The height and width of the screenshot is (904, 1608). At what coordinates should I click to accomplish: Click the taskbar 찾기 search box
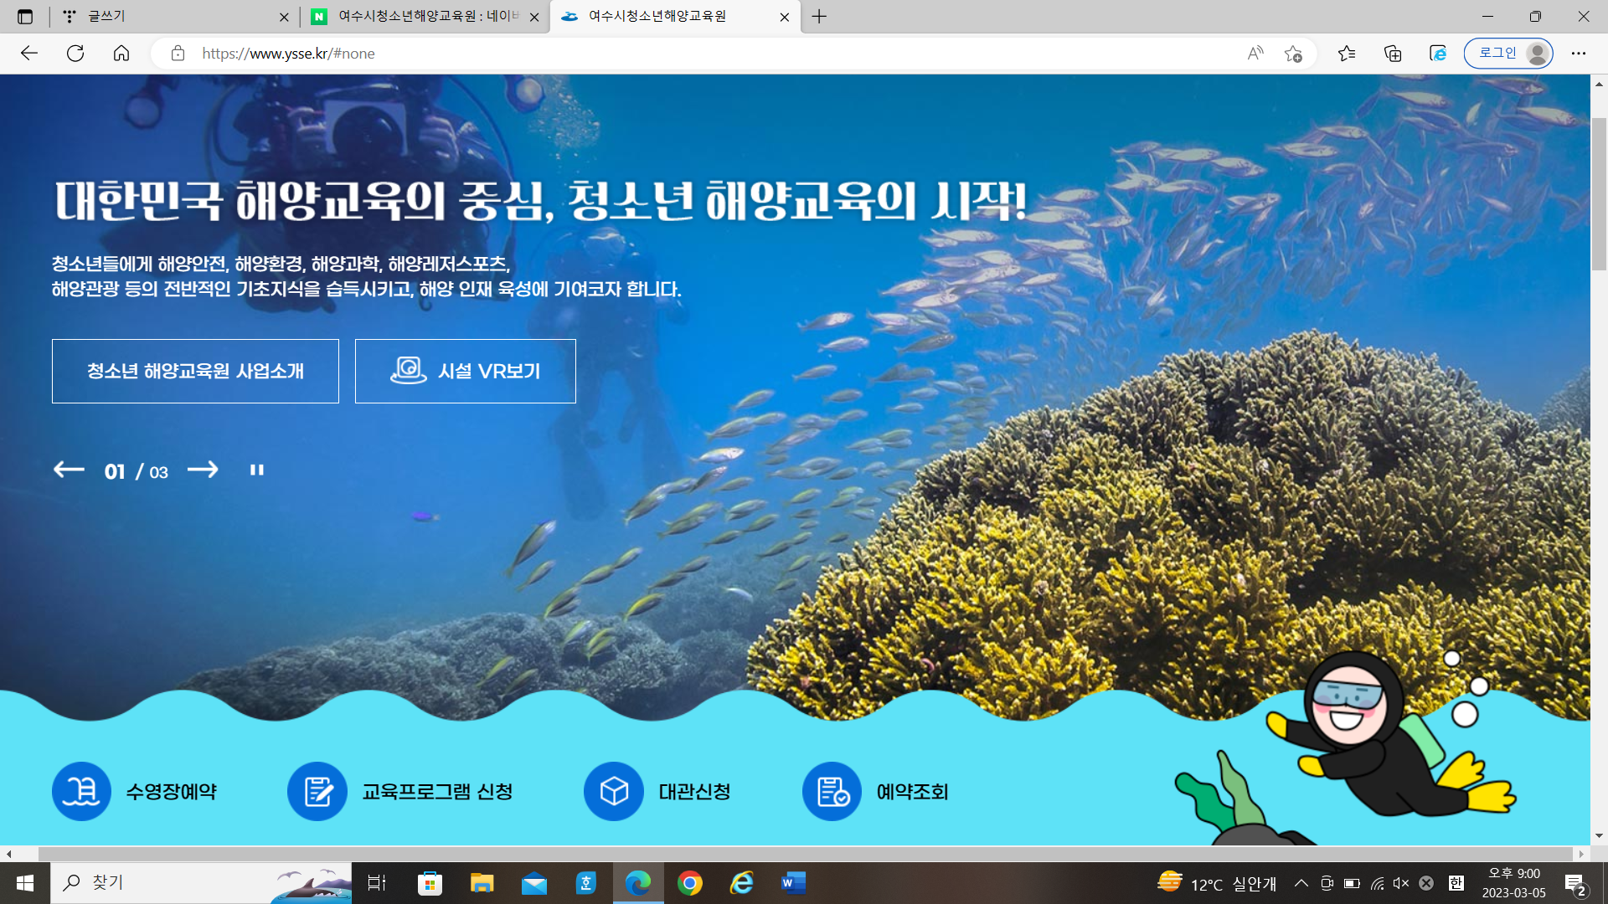click(201, 883)
